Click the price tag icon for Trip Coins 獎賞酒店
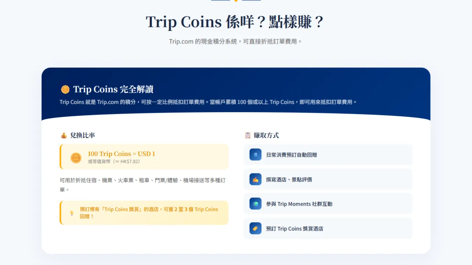Viewport: 472px width, 265px height. (x=256, y=229)
